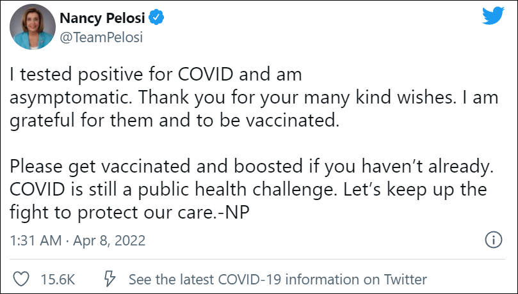Screen dimensions: 518x294
Task: Click "grateful for them and to be vaccinated"
Action: (173, 121)
